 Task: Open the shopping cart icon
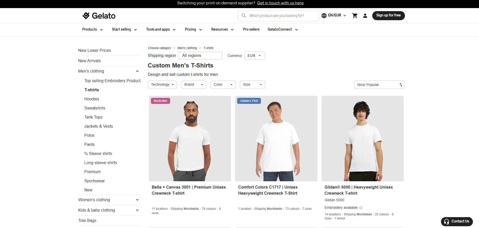click(355, 16)
